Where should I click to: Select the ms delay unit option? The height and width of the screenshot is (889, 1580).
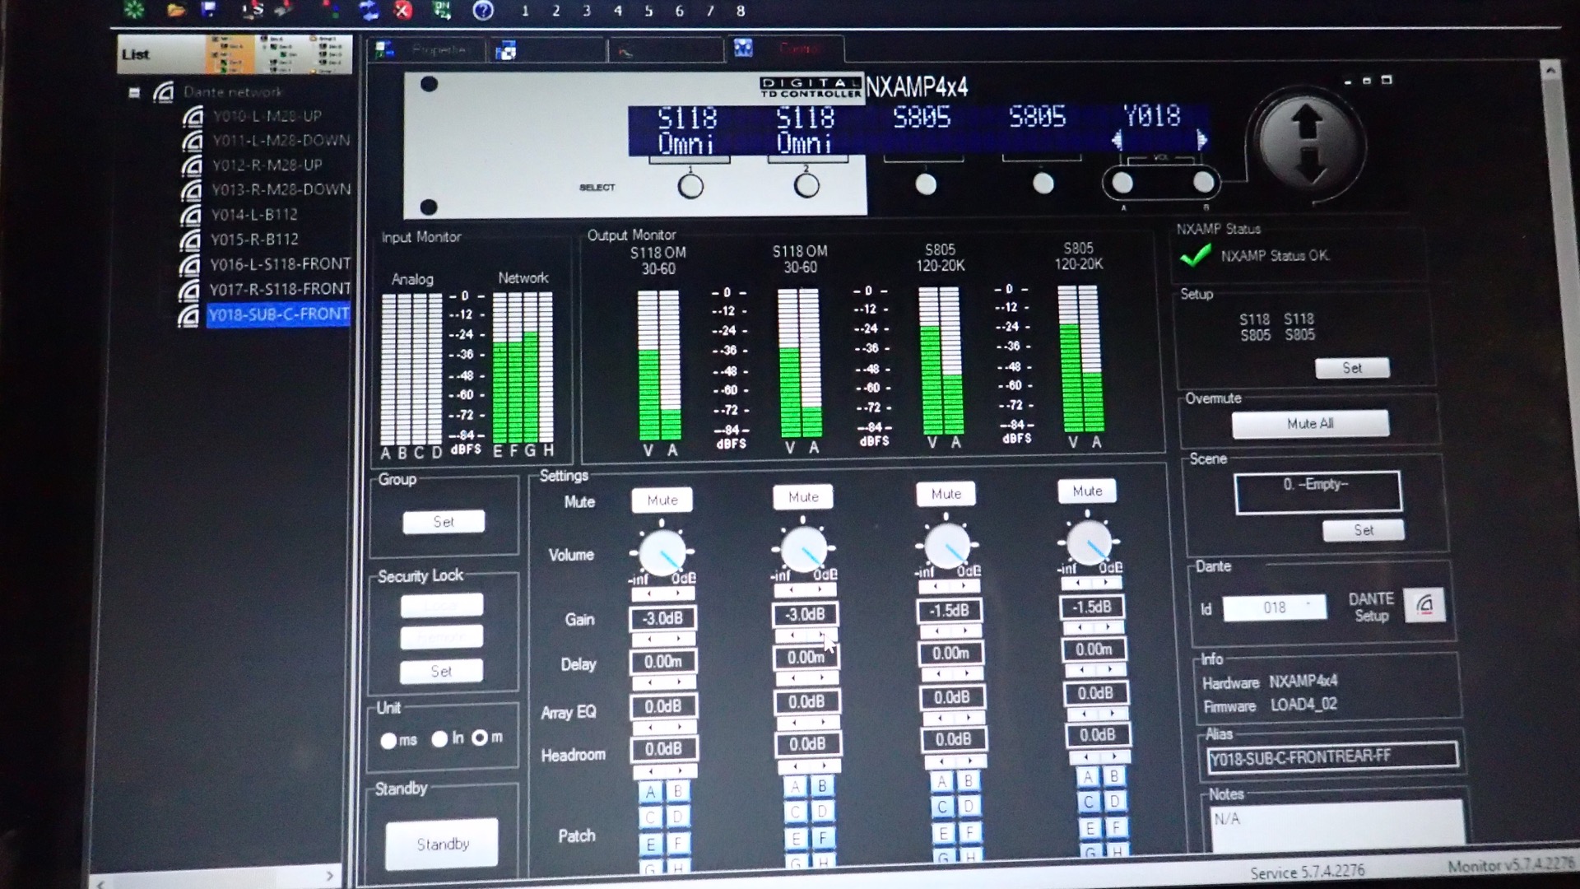coord(388,740)
